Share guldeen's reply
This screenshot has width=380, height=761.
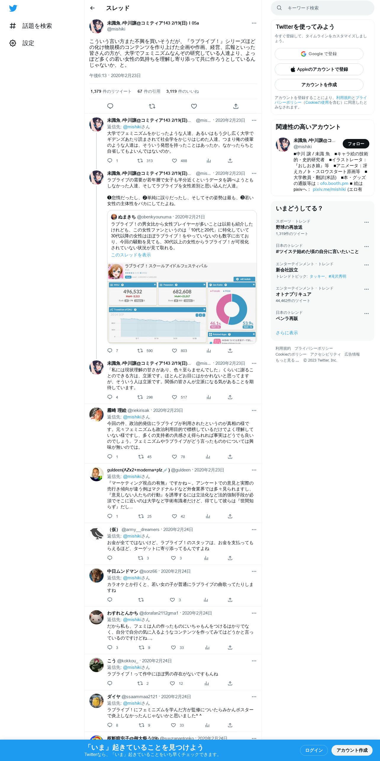tap(230, 516)
